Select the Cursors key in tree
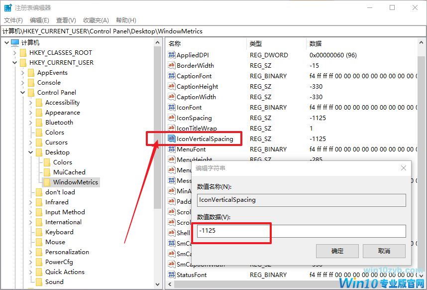Viewport: 427px width, 290px height. pyautogui.click(x=56, y=143)
